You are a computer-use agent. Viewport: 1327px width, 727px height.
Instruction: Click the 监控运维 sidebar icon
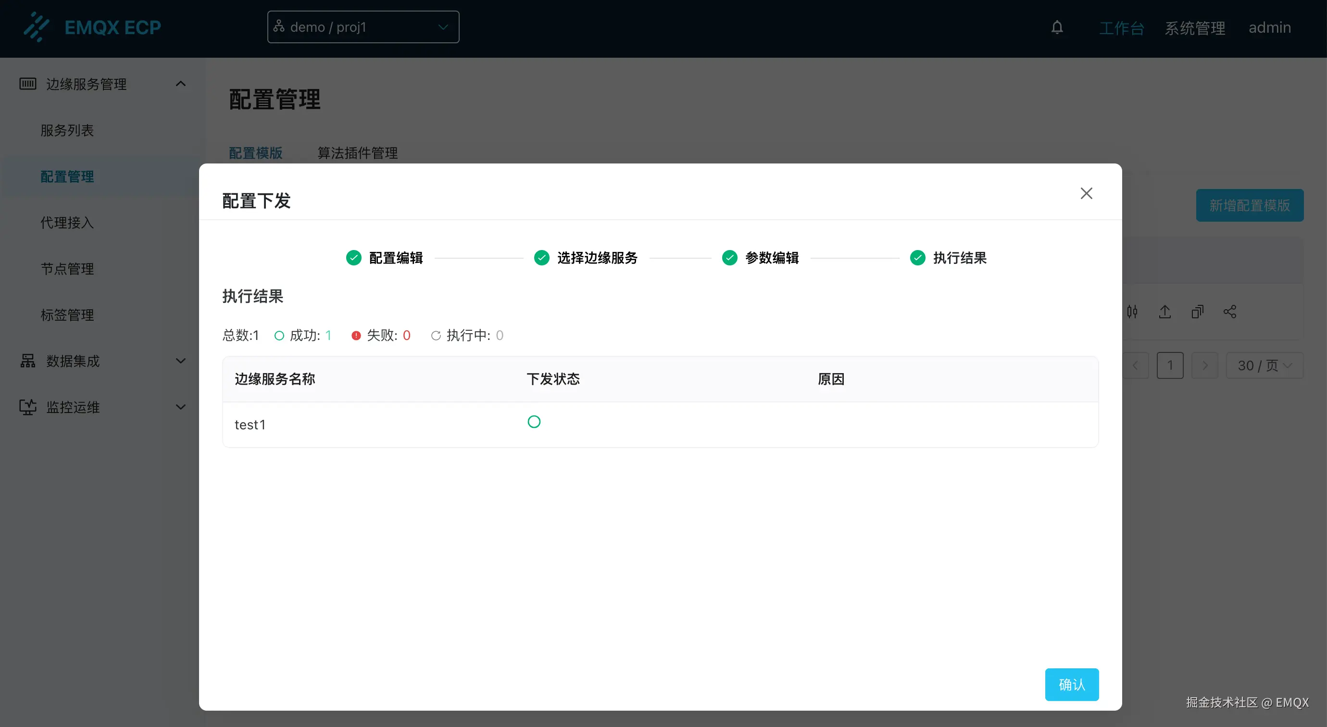(28, 407)
